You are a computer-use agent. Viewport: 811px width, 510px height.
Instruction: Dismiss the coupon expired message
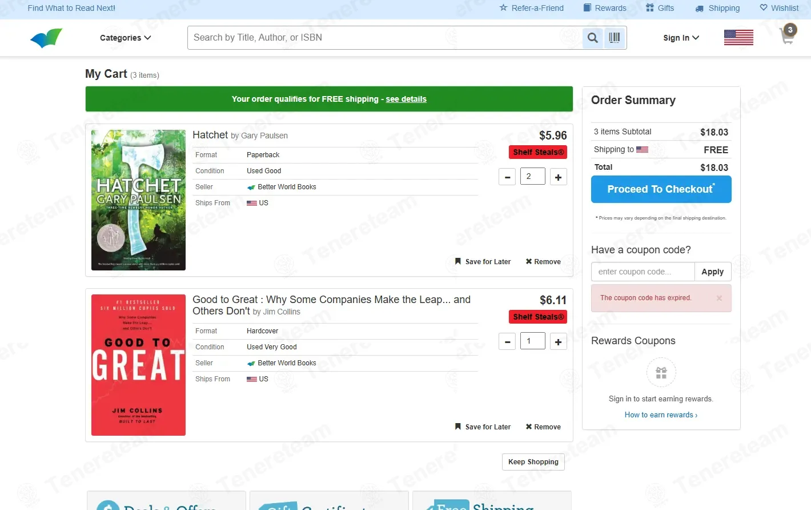click(x=719, y=298)
